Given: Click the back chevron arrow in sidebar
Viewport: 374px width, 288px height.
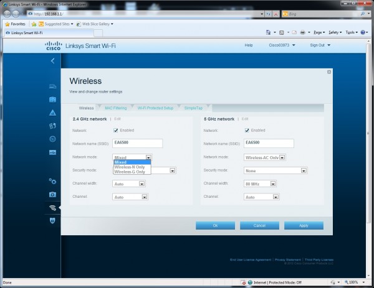Looking at the screenshot, I should pyautogui.click(x=53, y=61).
